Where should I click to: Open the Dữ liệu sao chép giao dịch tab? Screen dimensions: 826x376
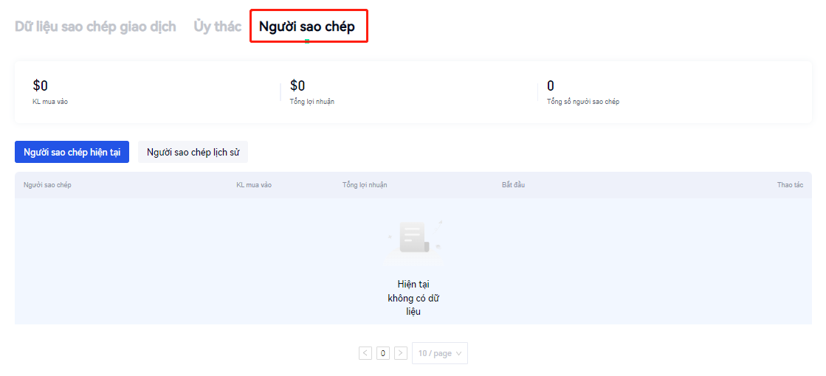pyautogui.click(x=95, y=27)
